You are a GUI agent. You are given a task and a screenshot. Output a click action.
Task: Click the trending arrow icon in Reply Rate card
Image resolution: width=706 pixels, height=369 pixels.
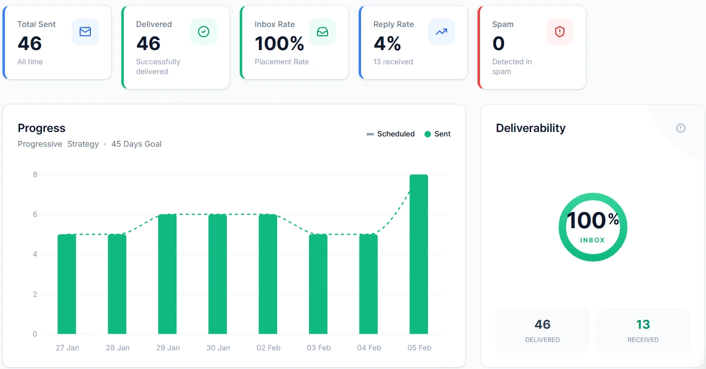click(441, 32)
